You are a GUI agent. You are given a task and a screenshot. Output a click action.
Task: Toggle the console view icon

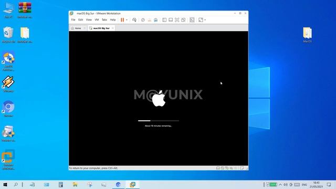(x=192, y=20)
